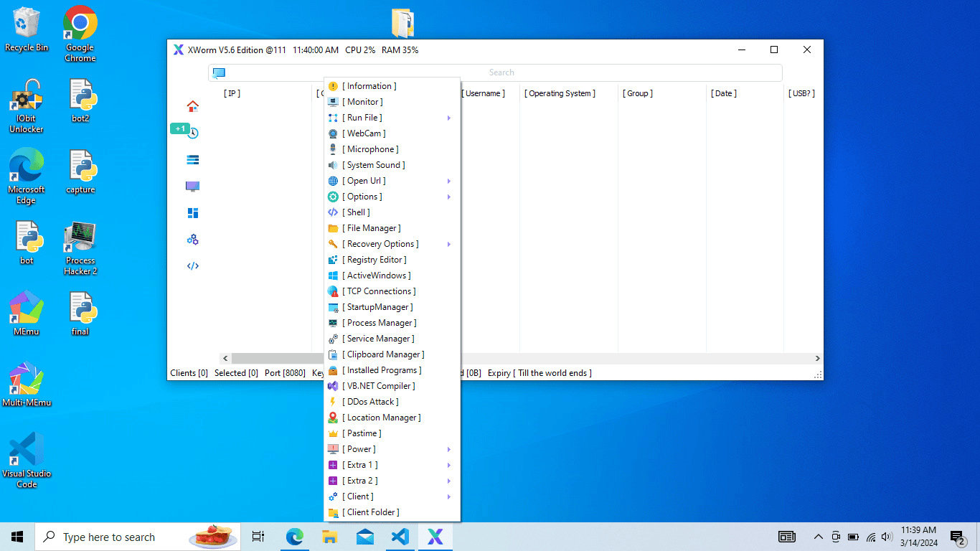This screenshot has width=980, height=551.
Task: Click the logs list icon in sidebar
Action: [x=192, y=159]
